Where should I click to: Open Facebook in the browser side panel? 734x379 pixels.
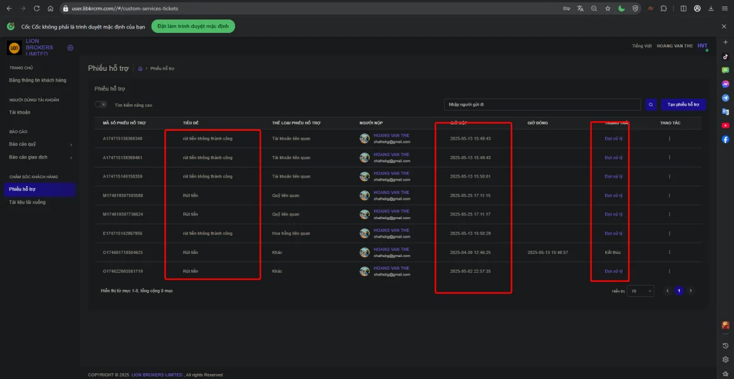click(x=726, y=140)
